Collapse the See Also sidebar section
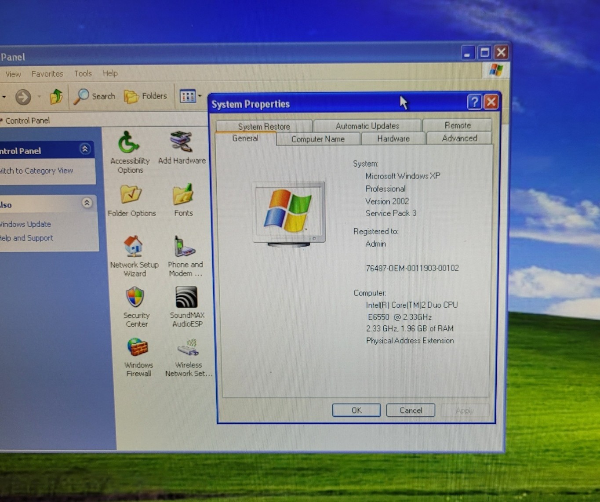Viewport: 600px width, 502px height. 87,203
